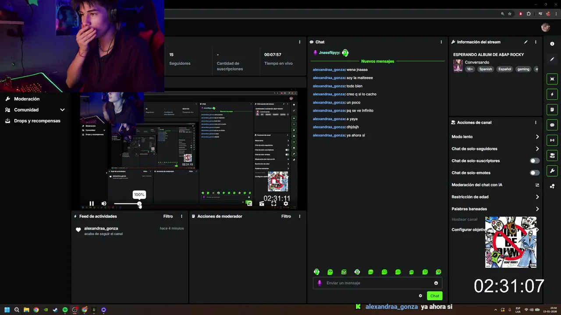Viewport: 561px width, 315px height.
Task: Click the 18+ stream tag
Action: [x=470, y=69]
